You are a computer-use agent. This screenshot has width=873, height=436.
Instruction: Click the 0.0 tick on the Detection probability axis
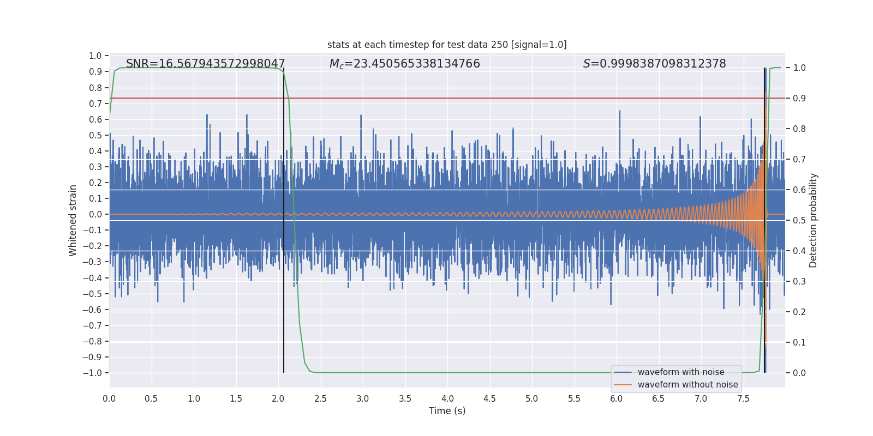(x=799, y=373)
